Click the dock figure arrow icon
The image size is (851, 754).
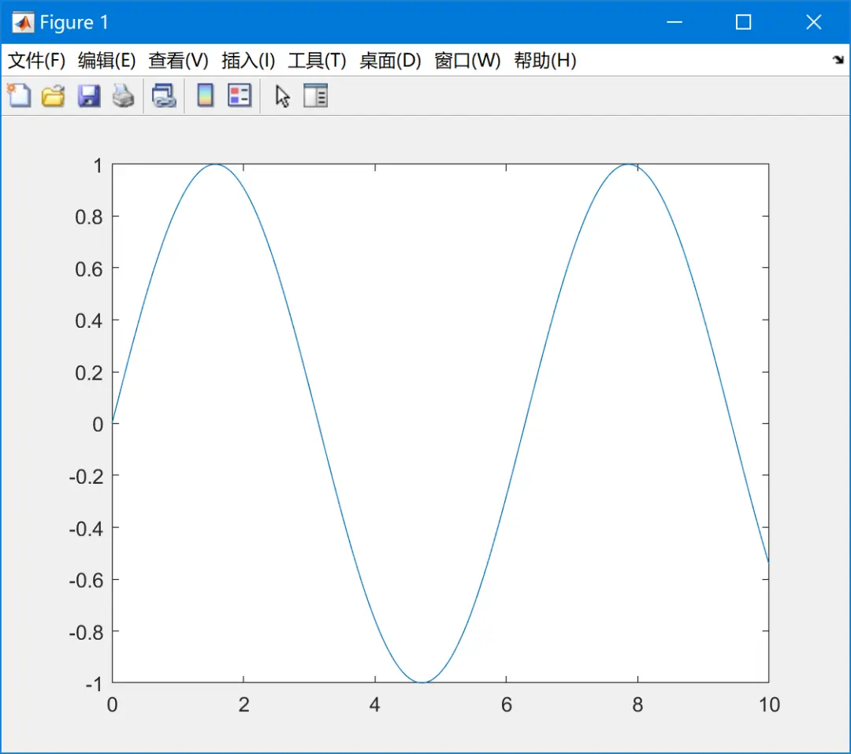tap(838, 60)
